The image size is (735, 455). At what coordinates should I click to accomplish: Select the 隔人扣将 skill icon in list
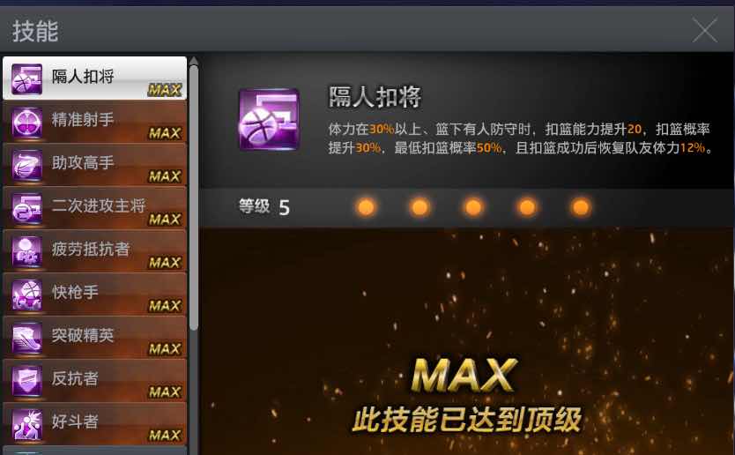pyautogui.click(x=26, y=78)
